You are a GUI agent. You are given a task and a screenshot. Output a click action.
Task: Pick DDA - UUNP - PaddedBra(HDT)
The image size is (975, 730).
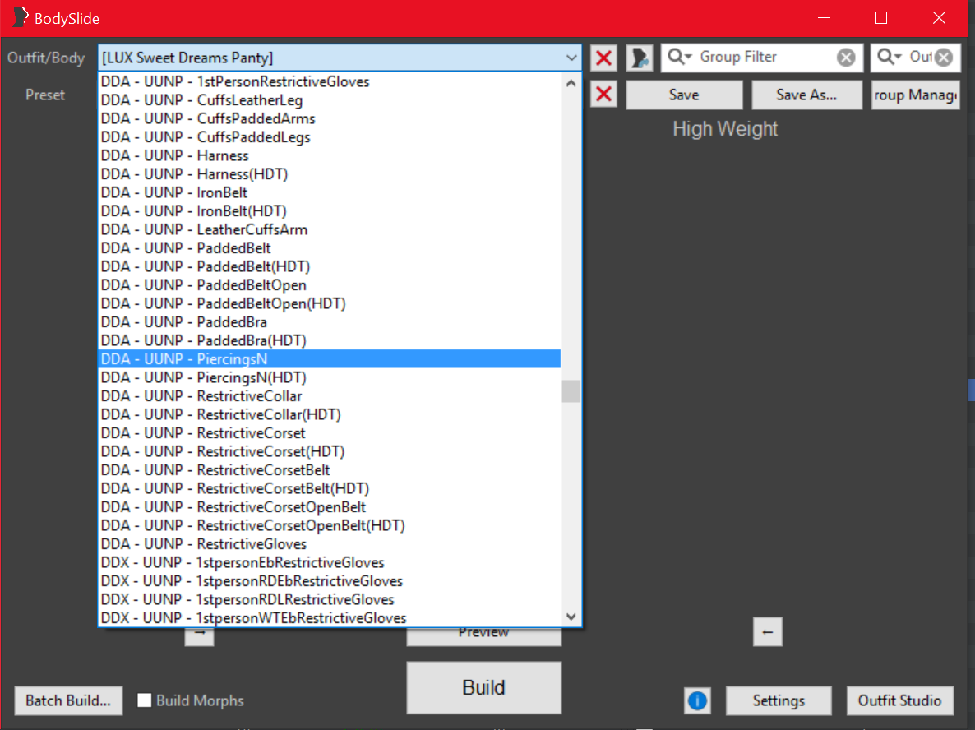click(330, 341)
